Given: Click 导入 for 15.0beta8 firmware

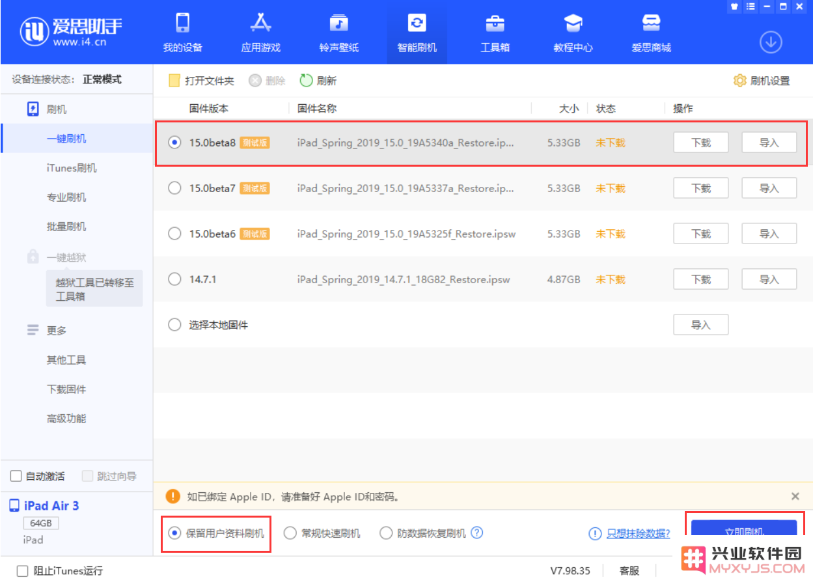Looking at the screenshot, I should tap(769, 143).
